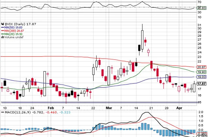Click the 31 price axis label
Image resolution: width=209 pixels, height=137 pixels.
[200, 25]
